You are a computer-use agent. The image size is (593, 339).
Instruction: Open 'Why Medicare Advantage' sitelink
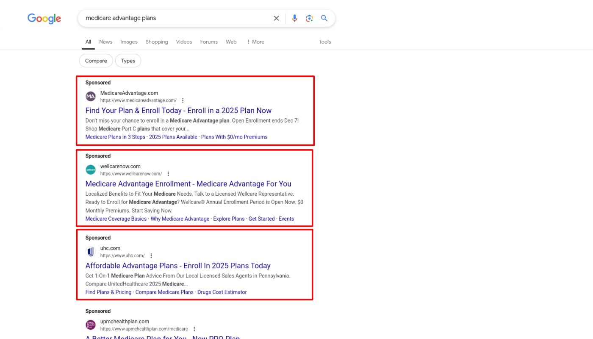click(x=180, y=219)
